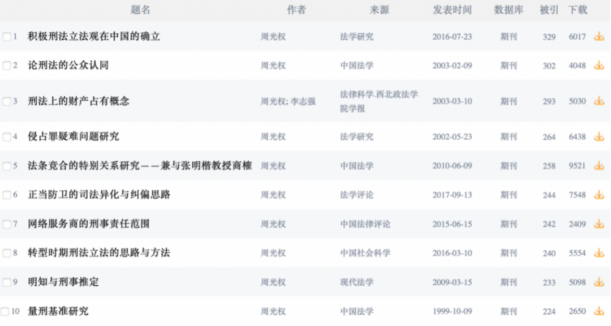Open title 明知与刑事推定

pos(63,282)
